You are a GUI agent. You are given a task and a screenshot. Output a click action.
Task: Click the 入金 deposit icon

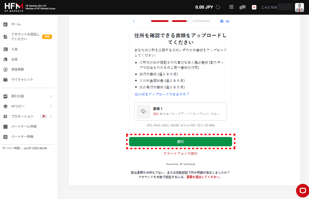(5, 49)
